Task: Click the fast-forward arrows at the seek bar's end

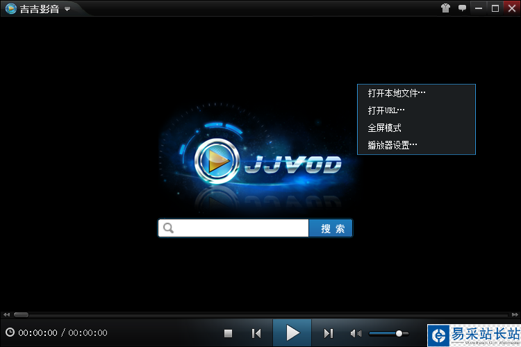Action: pos(515,315)
